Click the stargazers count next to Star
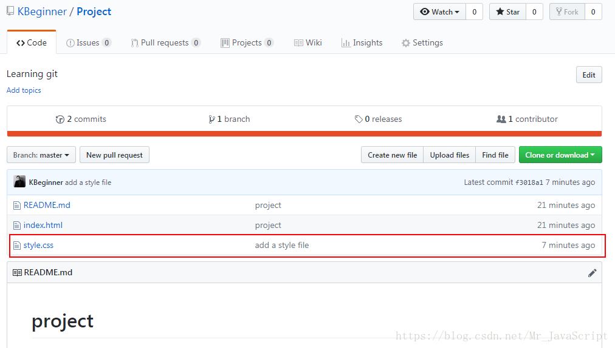The image size is (615, 348). [x=534, y=12]
